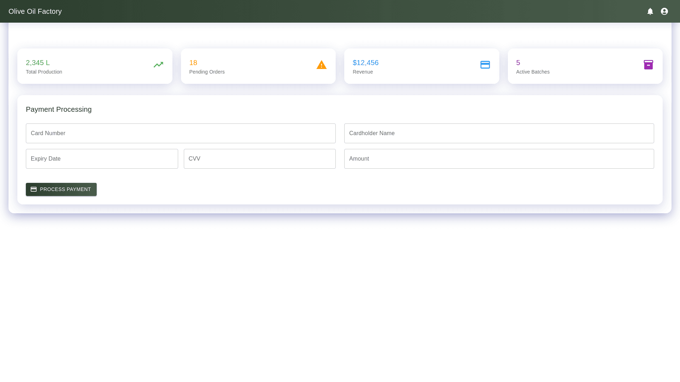
Task: Click the Payment Processing heading
Action: point(59,109)
